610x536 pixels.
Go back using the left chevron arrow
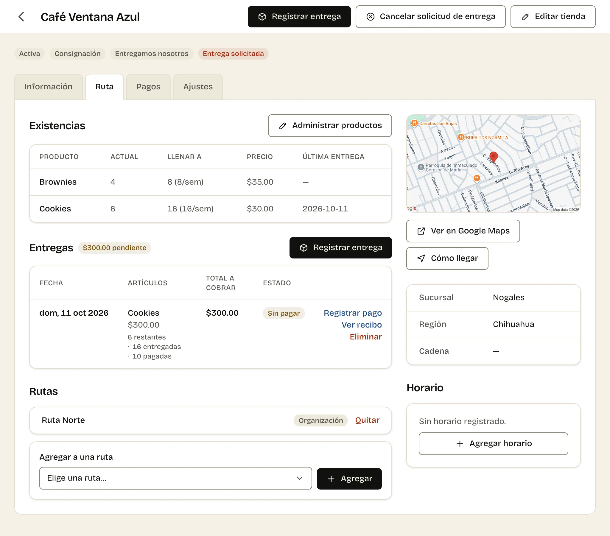coord(21,17)
